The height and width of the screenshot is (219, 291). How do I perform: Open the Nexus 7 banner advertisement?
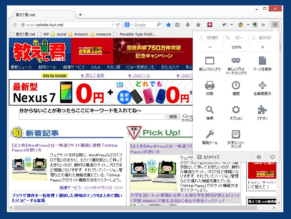(x=101, y=92)
